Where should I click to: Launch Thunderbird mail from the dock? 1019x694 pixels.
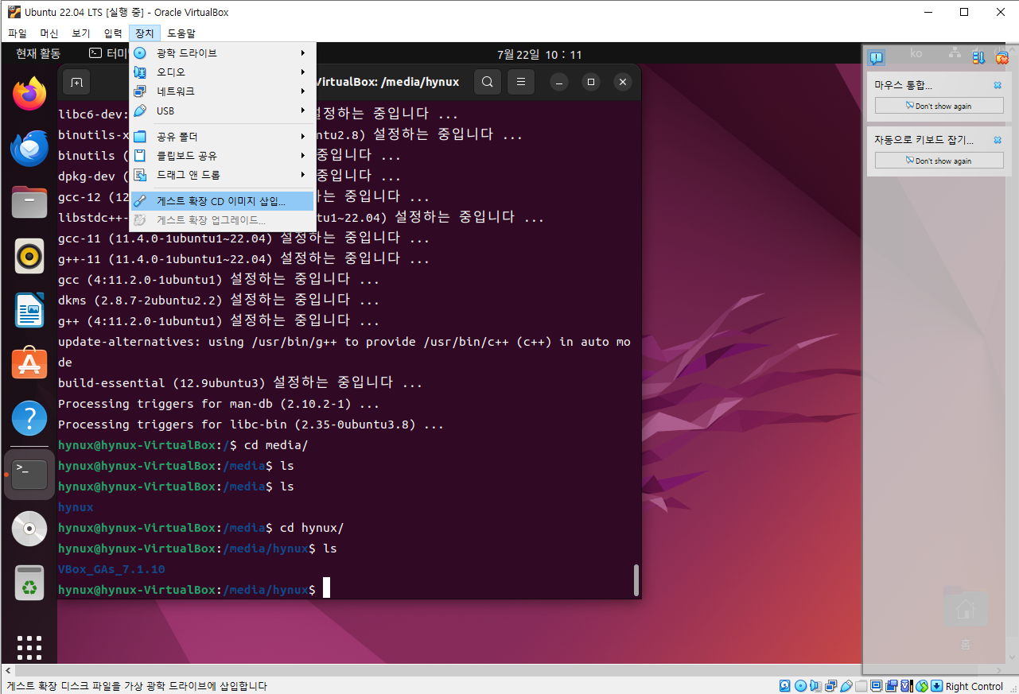pyautogui.click(x=29, y=149)
